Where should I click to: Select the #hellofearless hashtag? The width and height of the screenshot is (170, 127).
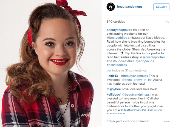(x=117, y=65)
